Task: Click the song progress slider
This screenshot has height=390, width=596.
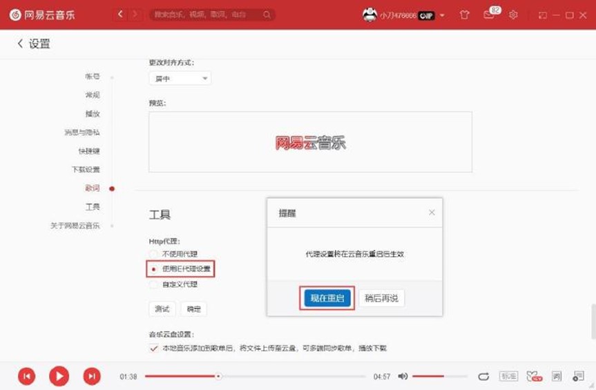Action: click(255, 376)
